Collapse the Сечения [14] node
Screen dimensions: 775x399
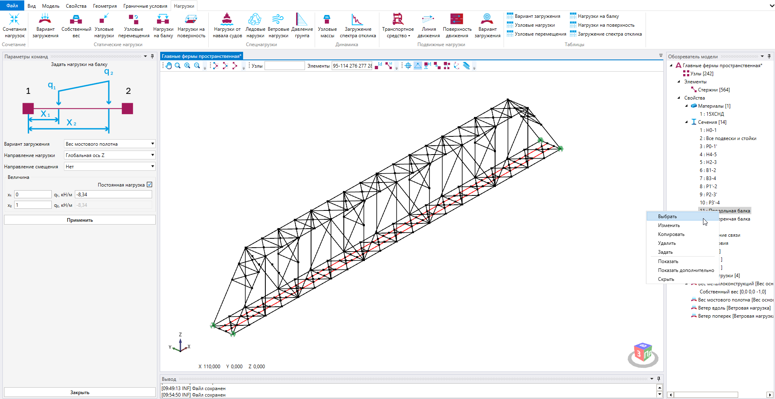tap(686, 122)
